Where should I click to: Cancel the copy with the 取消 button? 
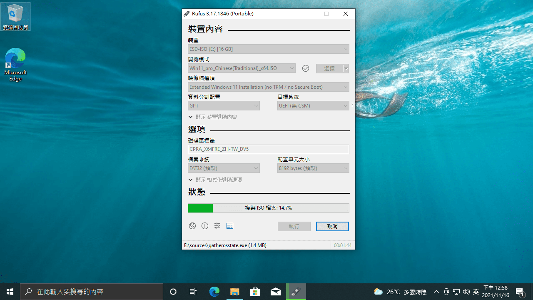coord(332,226)
